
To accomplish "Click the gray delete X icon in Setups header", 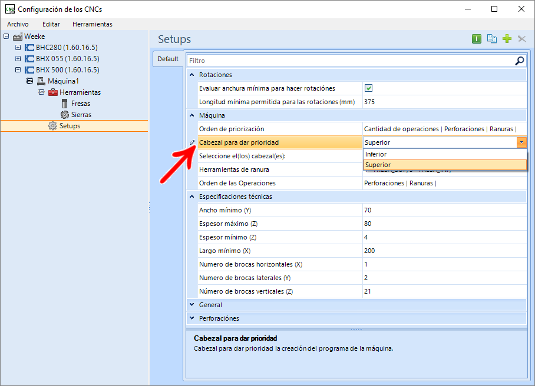I will [521, 39].
